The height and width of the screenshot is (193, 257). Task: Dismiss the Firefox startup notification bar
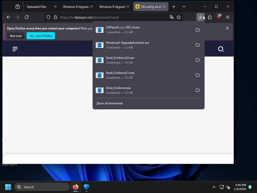pyautogui.click(x=227, y=28)
